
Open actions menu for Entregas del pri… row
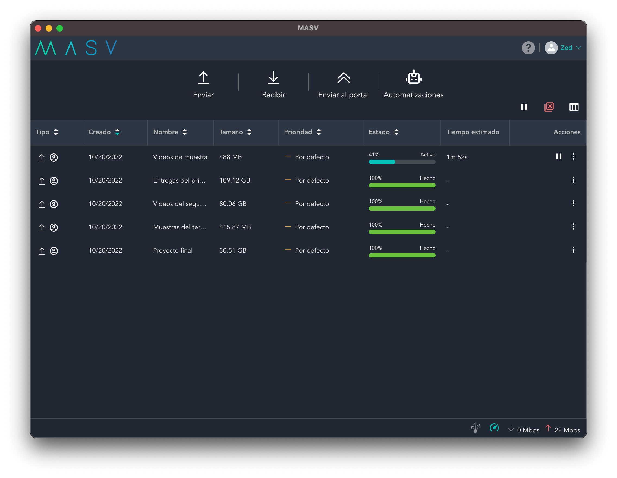coord(573,180)
